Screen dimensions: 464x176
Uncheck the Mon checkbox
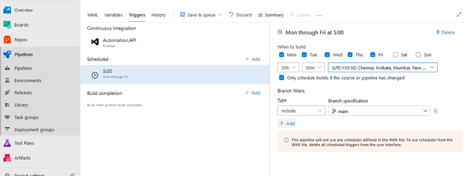[x=282, y=55]
